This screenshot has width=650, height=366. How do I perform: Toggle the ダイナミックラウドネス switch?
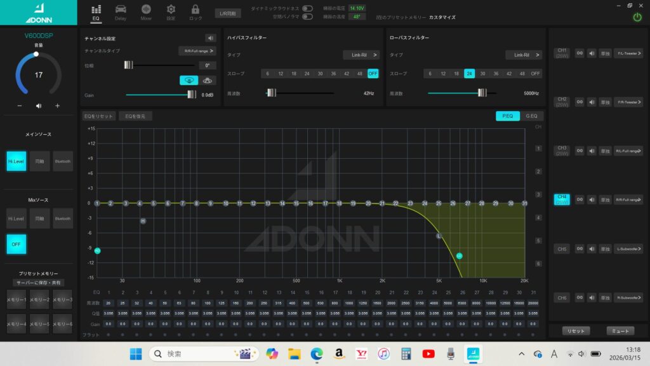[x=307, y=8]
